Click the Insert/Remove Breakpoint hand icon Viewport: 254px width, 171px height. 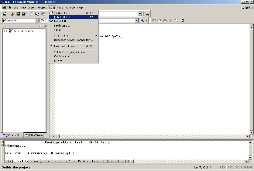tap(182, 20)
